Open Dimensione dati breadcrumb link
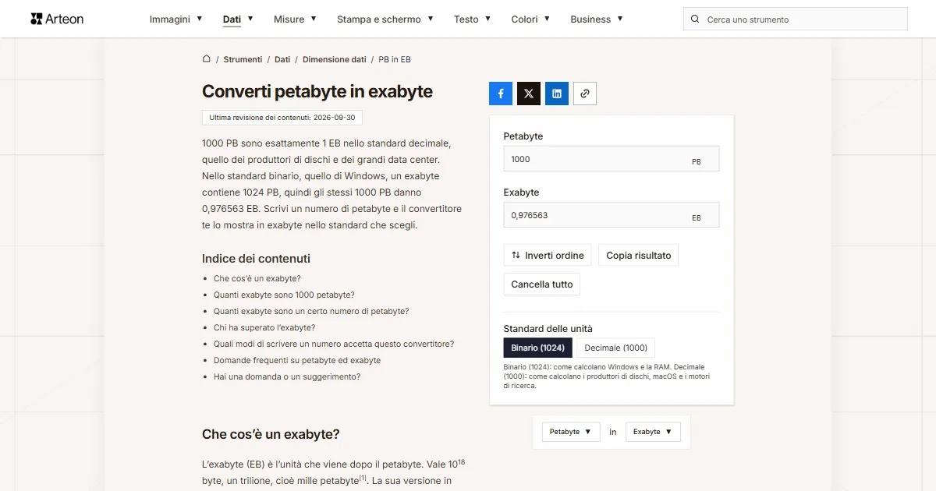Screen dimensions: 936x491 click(x=335, y=59)
